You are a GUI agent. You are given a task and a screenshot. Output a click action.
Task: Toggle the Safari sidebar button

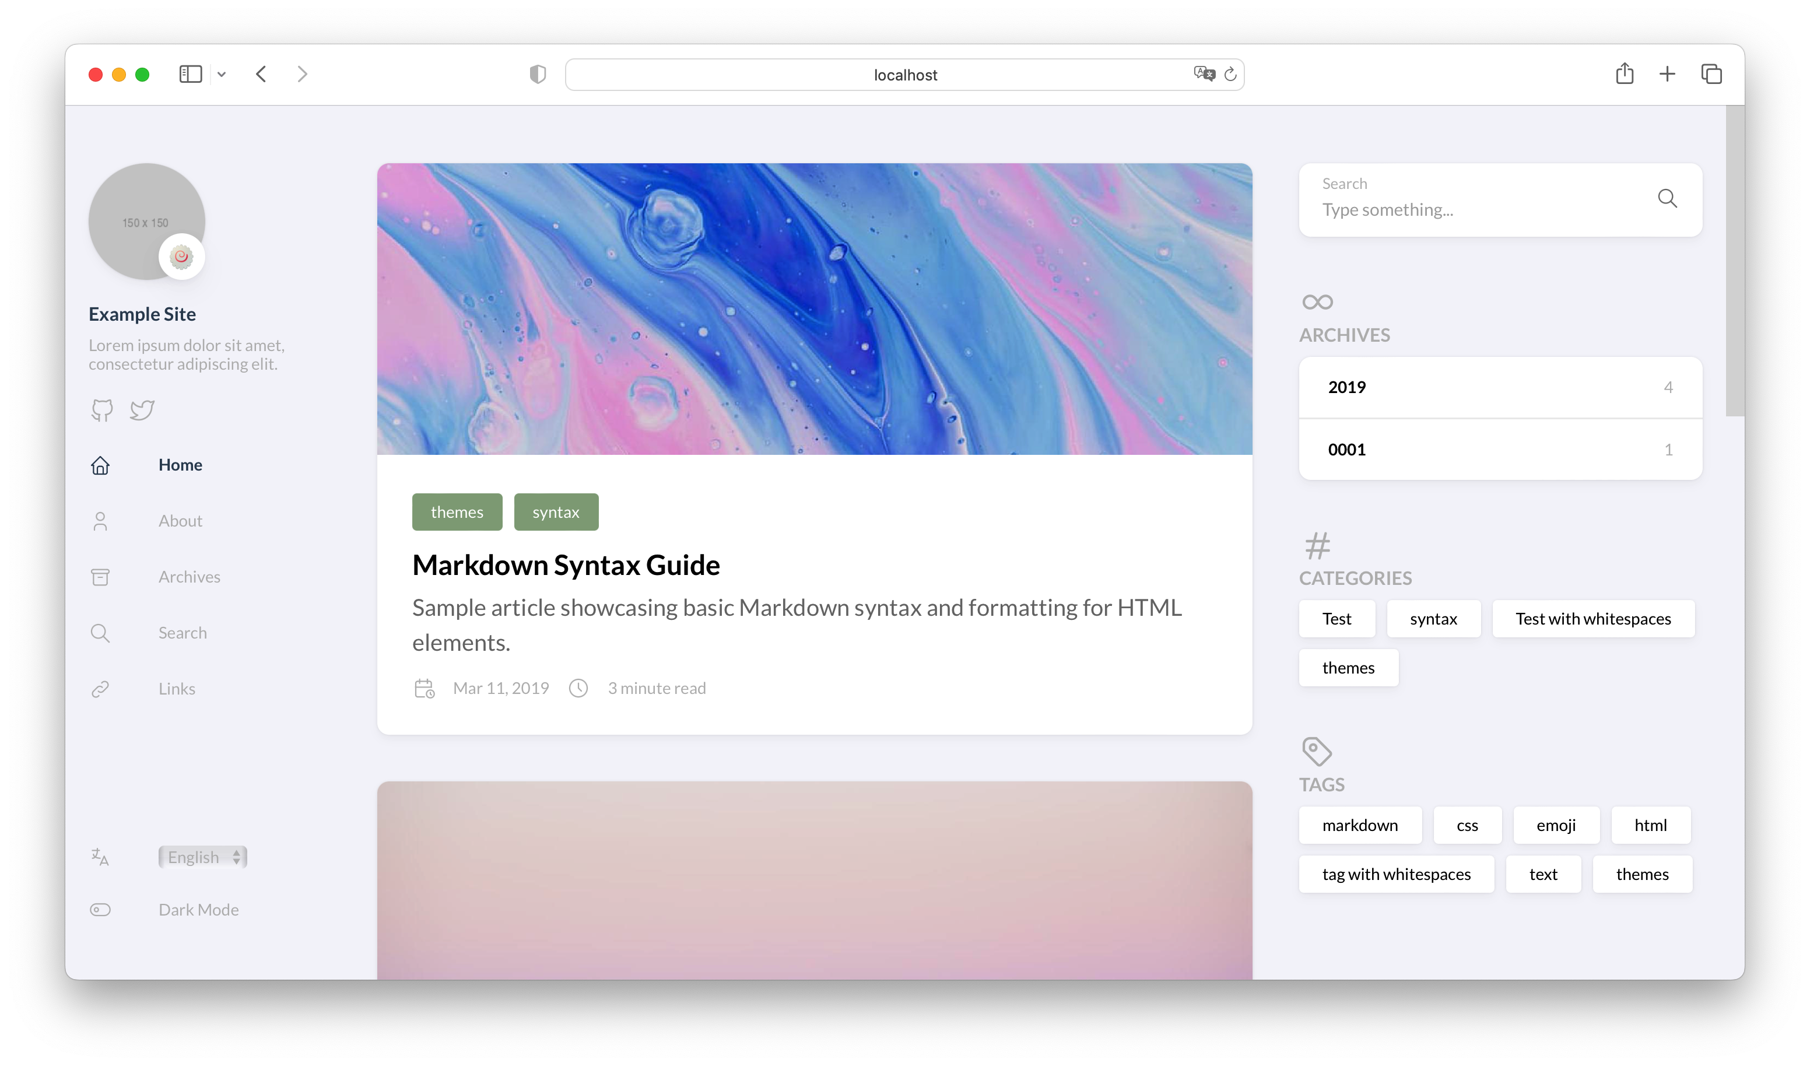pyautogui.click(x=190, y=74)
